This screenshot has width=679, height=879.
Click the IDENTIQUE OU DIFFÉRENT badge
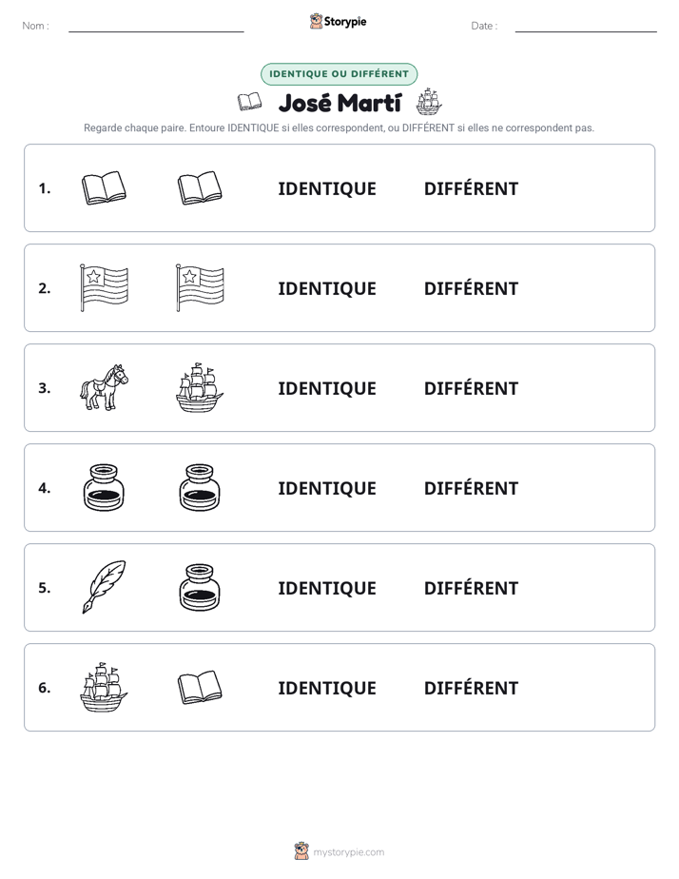pos(339,74)
